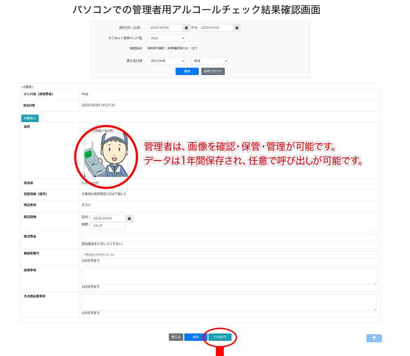Open the 昇順 sort direction dropdown
This screenshot has width=410, height=356.
point(209,60)
